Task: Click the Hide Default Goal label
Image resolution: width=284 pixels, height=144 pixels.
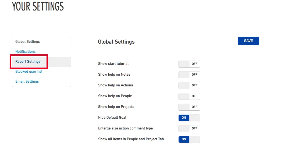Action: [x=112, y=118]
